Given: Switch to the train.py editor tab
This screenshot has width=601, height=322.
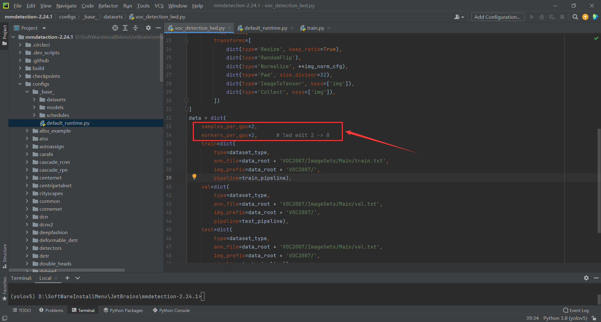Looking at the screenshot, I should (x=315, y=28).
